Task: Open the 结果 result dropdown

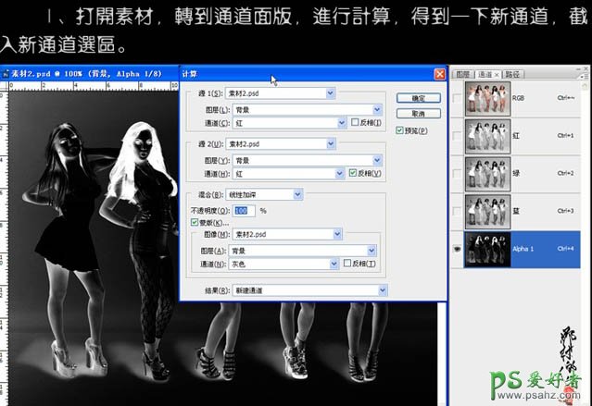Action: [383, 290]
